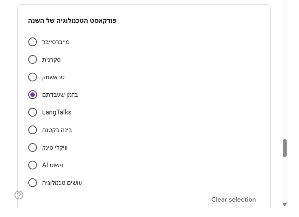299x217 pixels.
Task: Click the selected בזמן שעבדתם radio button
Action: click(33, 95)
